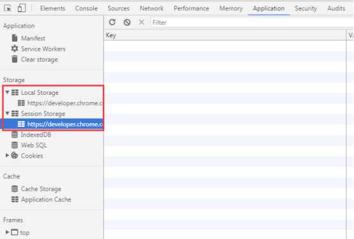The image size is (354, 239).
Task: Switch to the Elements tab
Action: pyautogui.click(x=52, y=8)
